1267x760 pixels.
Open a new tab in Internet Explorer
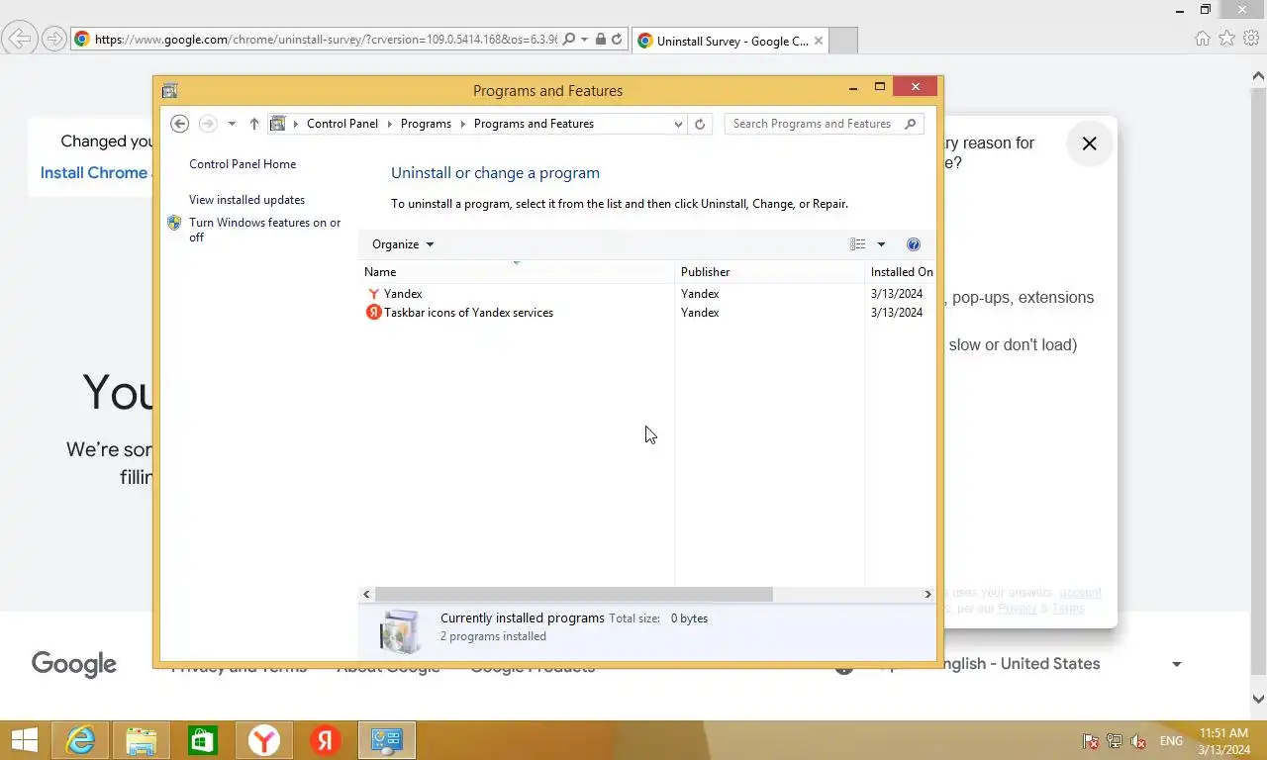pyautogui.click(x=842, y=41)
